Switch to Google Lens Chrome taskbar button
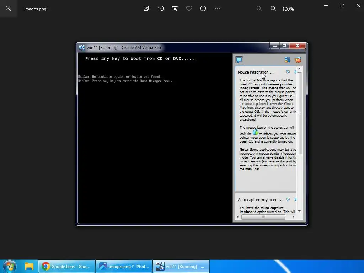The image size is (364, 273). pos(66,267)
